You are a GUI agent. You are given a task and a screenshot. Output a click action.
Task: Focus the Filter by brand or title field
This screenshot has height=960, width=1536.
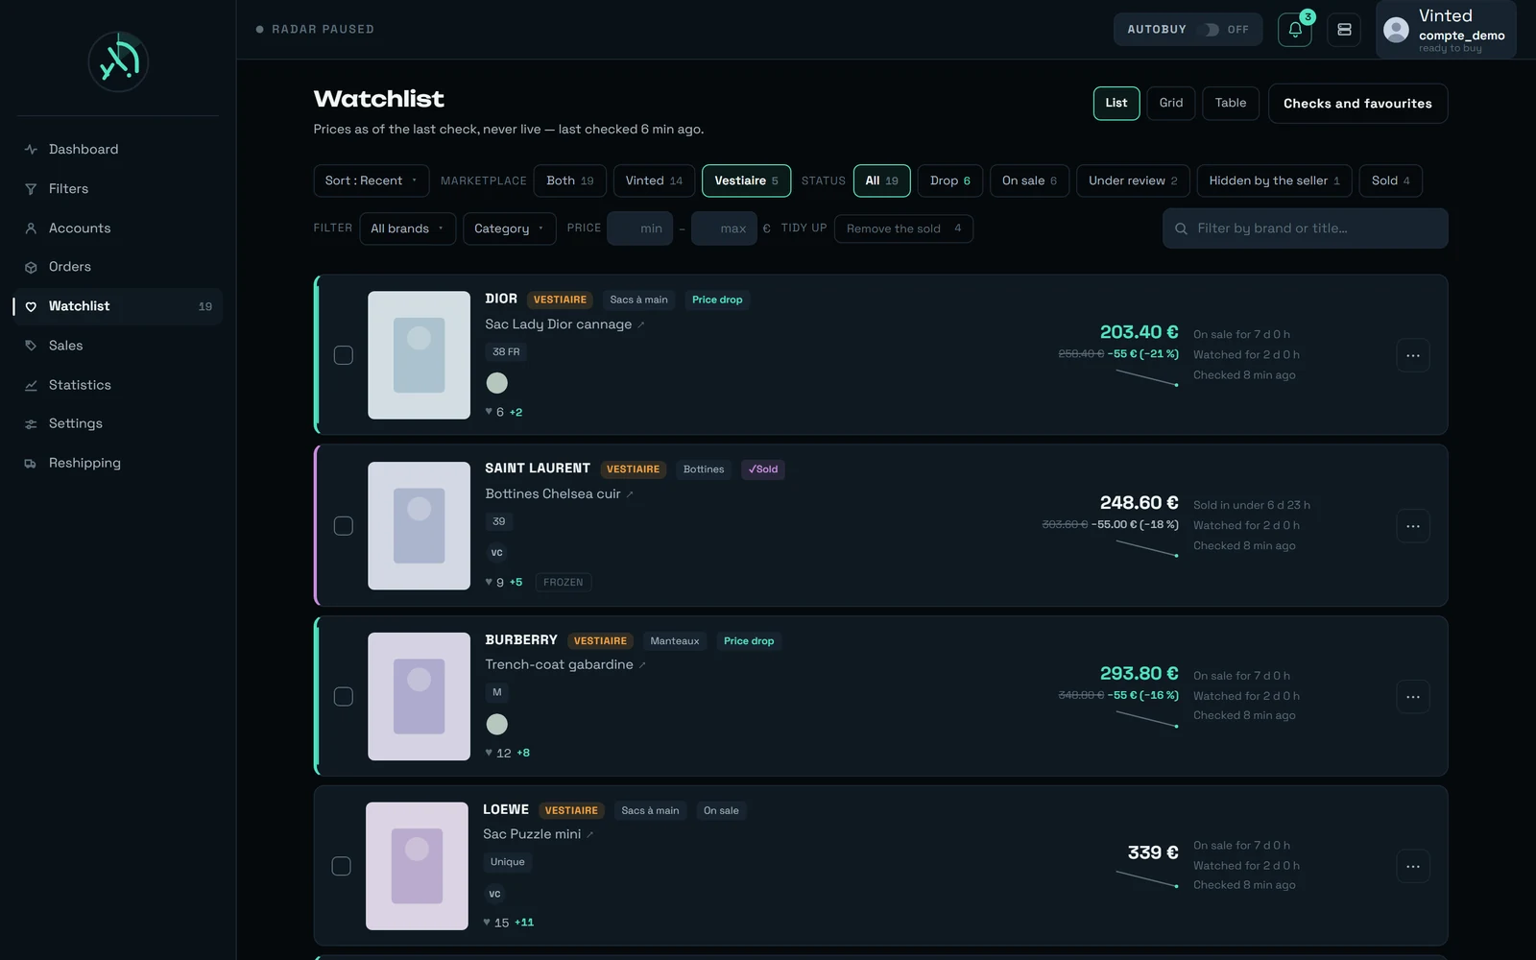[1305, 228]
